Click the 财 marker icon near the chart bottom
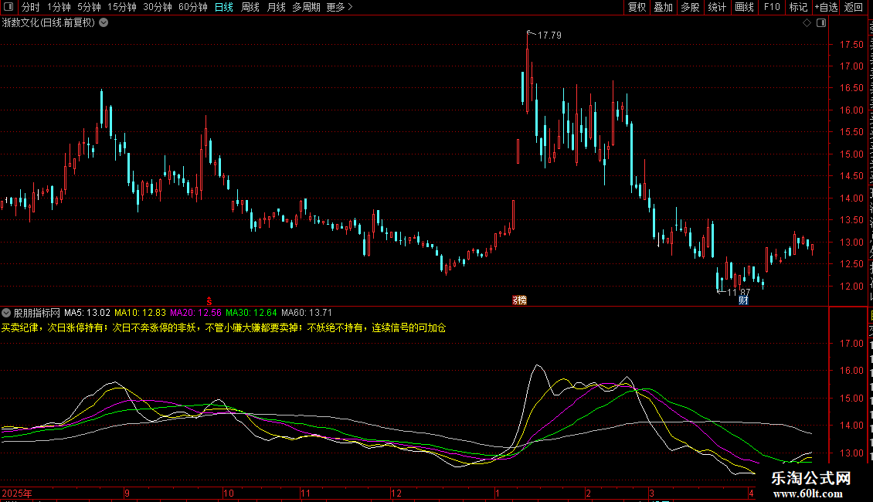Image resolution: width=873 pixels, height=502 pixels. (x=743, y=300)
